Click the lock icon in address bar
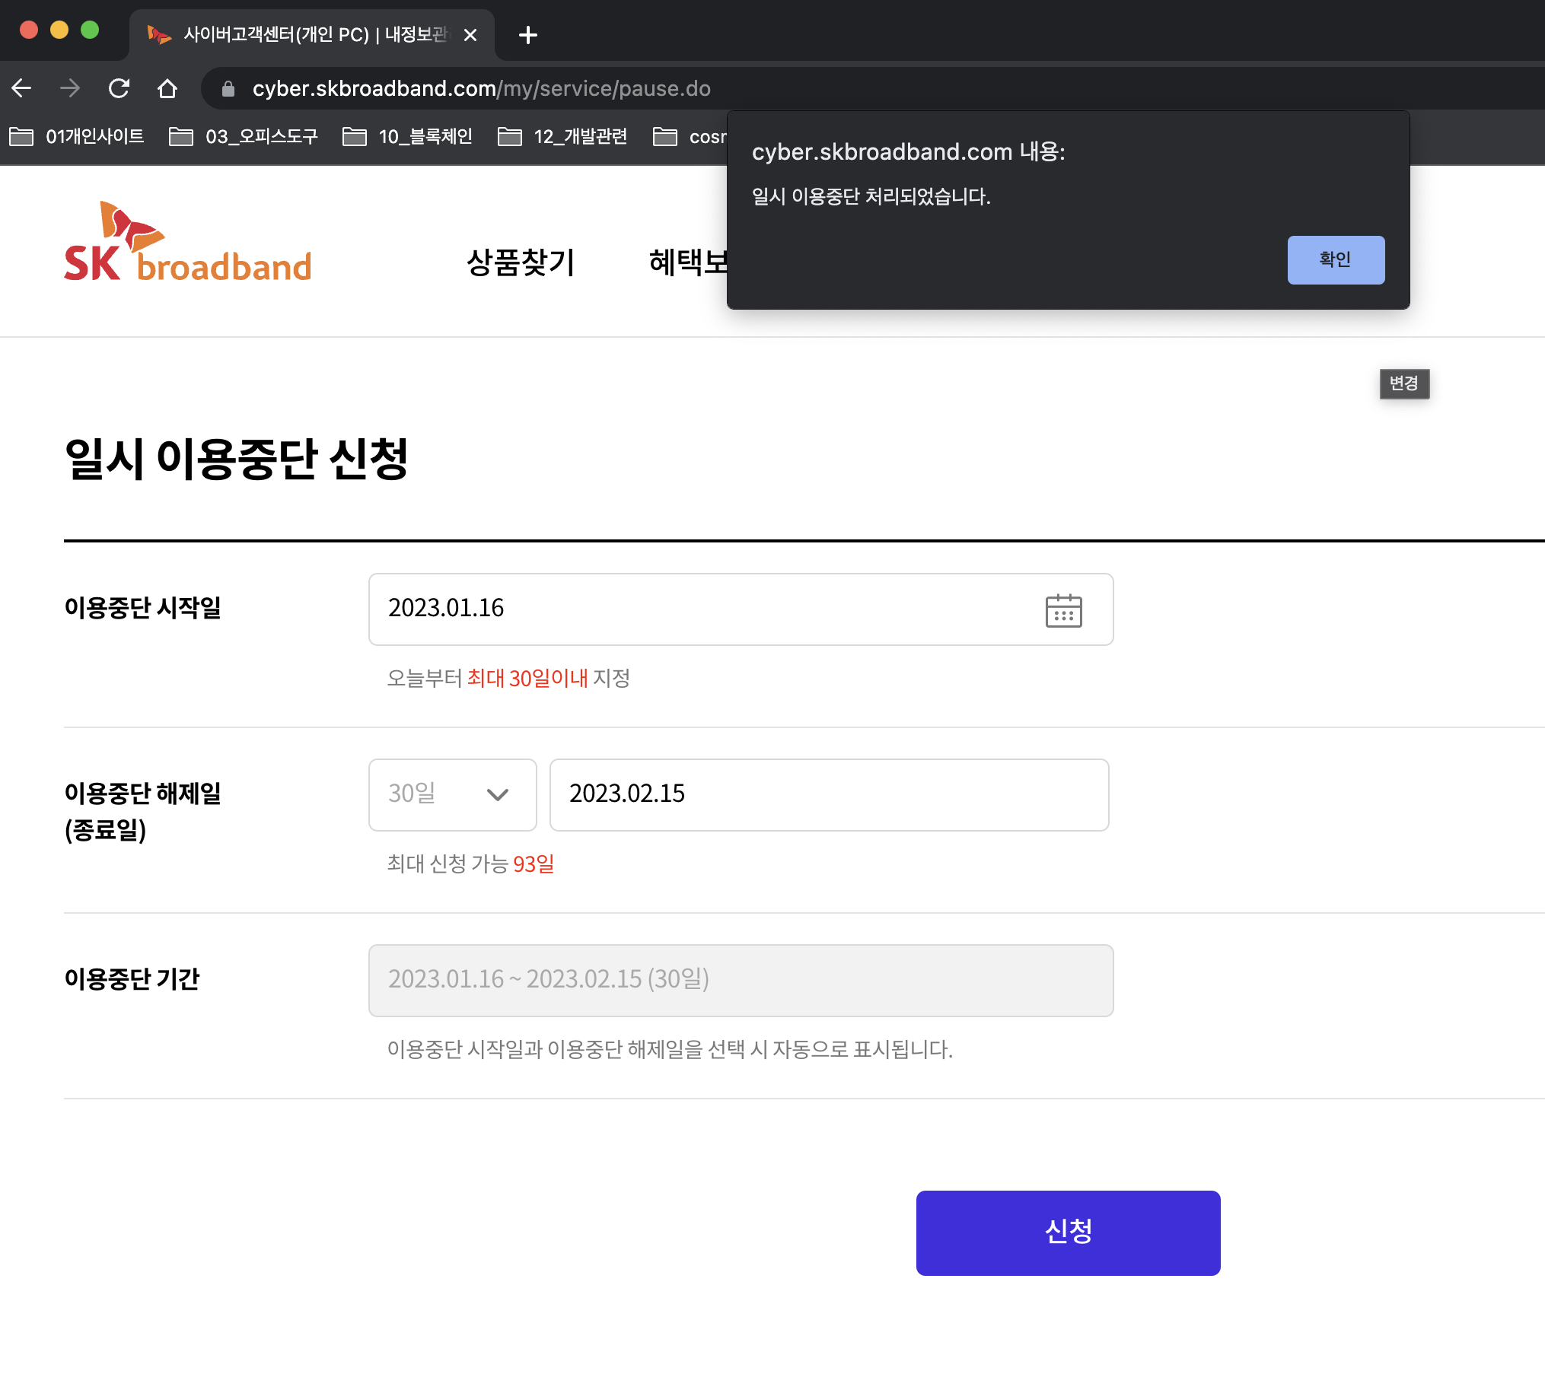 click(x=228, y=89)
